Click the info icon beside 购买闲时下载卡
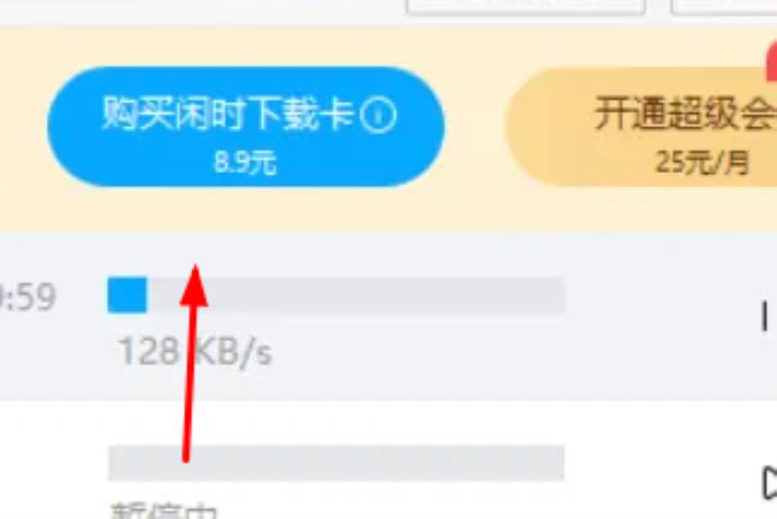The image size is (777, 519). [x=378, y=115]
